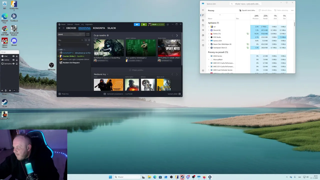320x180 pixels.
Task: Expand Steam Client WebHelper (8) group
Action: pos(209,44)
